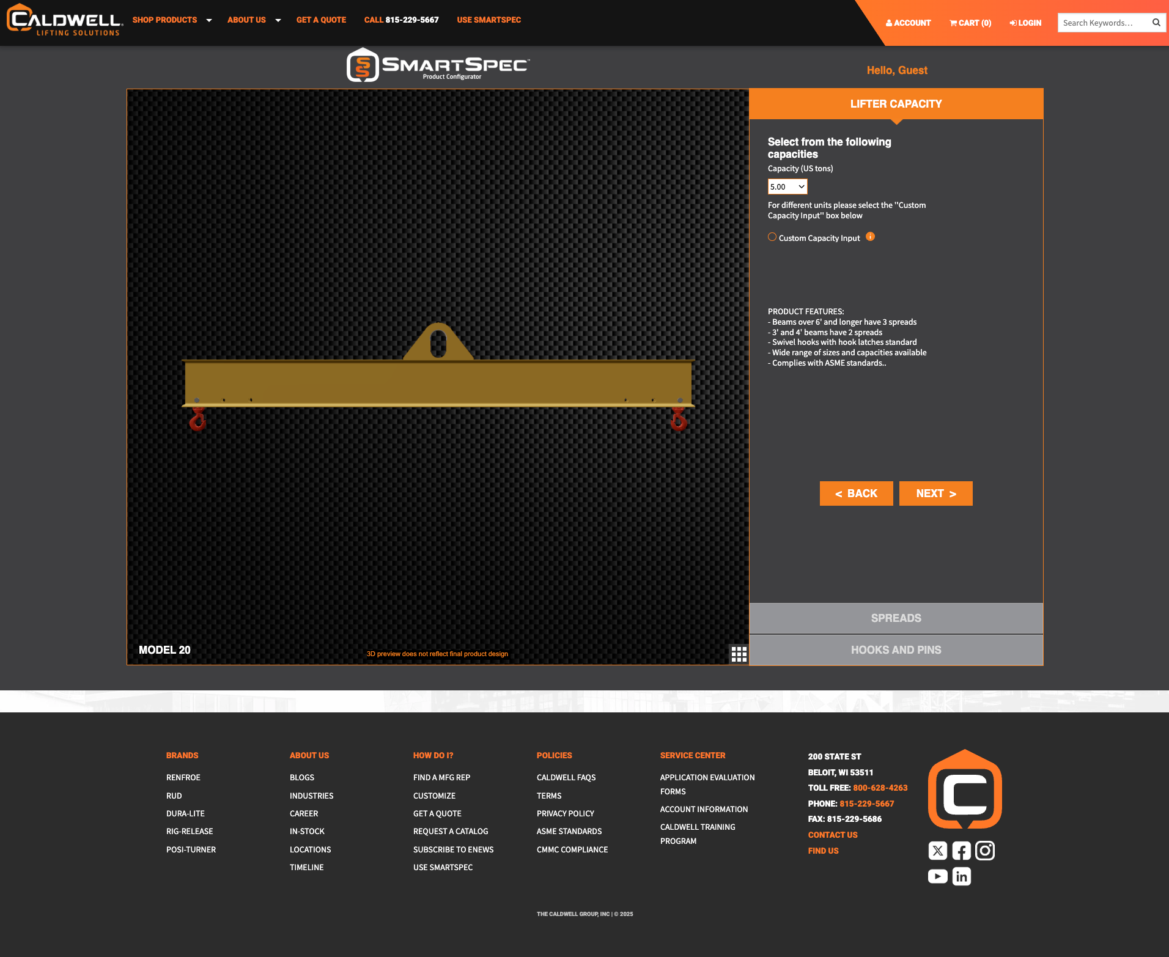Click the search magnifier icon

coord(1156,23)
